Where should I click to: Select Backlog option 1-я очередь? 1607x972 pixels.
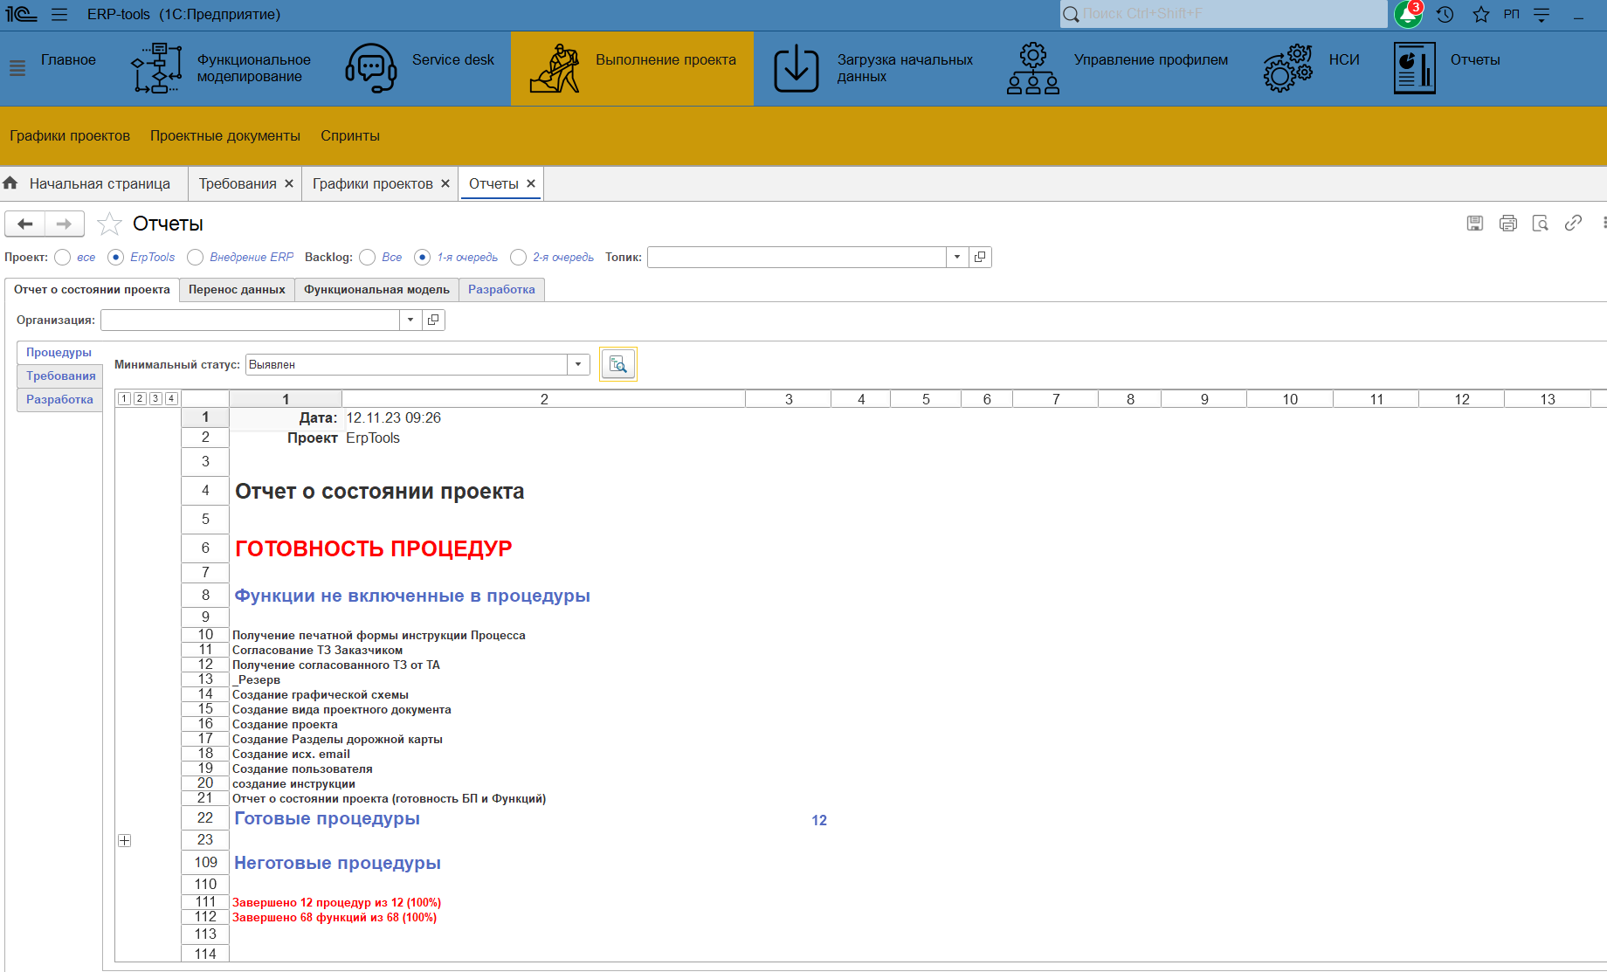pos(423,257)
